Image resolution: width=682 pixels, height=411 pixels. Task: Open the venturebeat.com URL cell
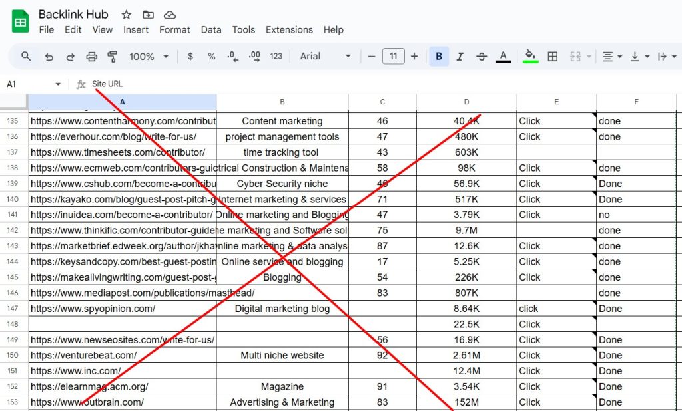pyautogui.click(x=123, y=355)
